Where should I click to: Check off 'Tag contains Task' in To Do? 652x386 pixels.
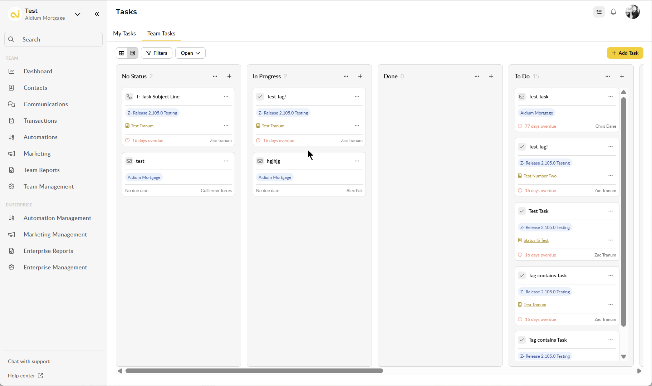[522, 275]
